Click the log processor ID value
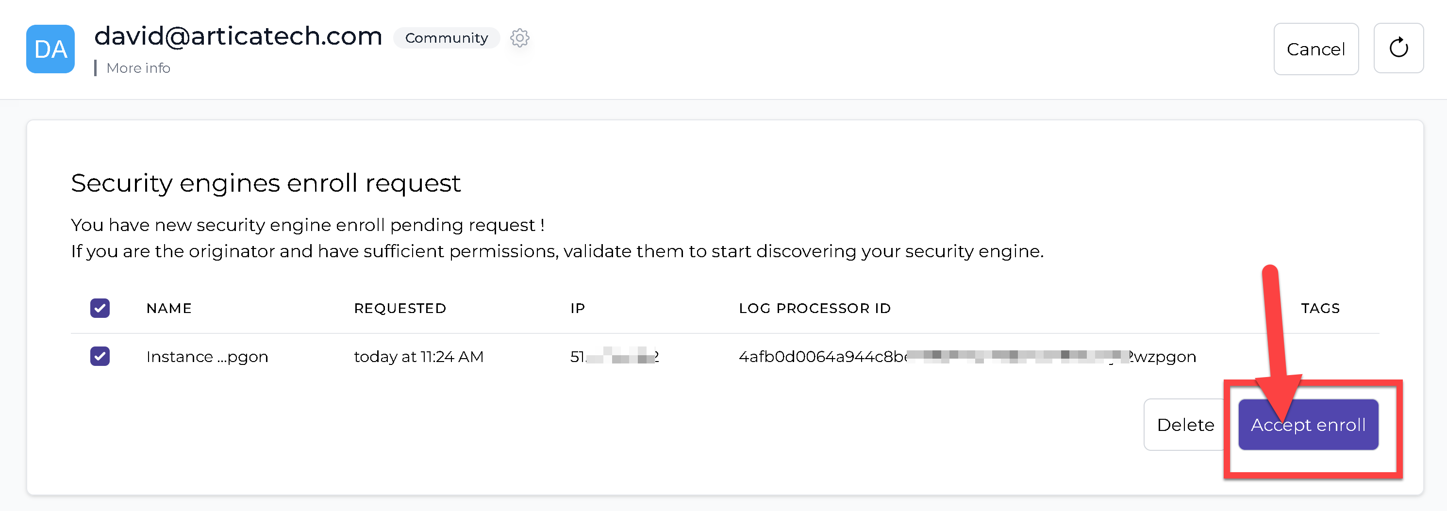The image size is (1447, 511). coord(967,357)
